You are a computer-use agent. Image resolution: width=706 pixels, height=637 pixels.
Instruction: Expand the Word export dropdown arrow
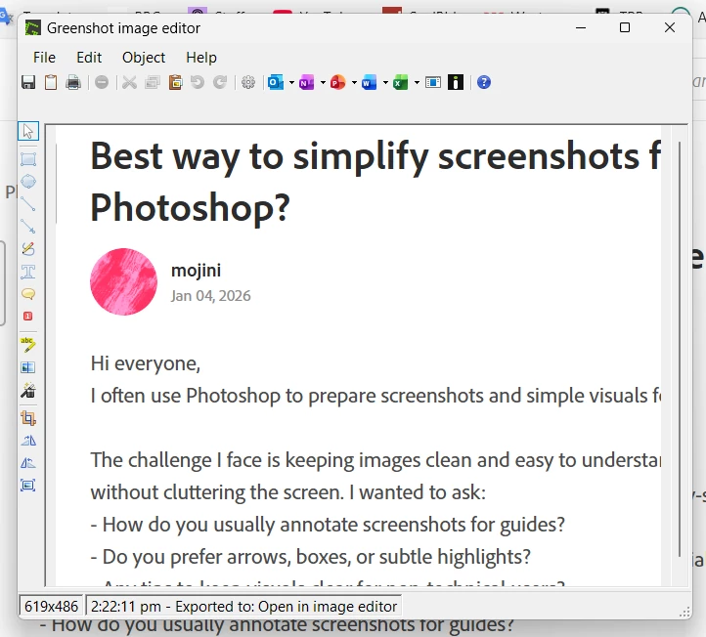coord(385,83)
